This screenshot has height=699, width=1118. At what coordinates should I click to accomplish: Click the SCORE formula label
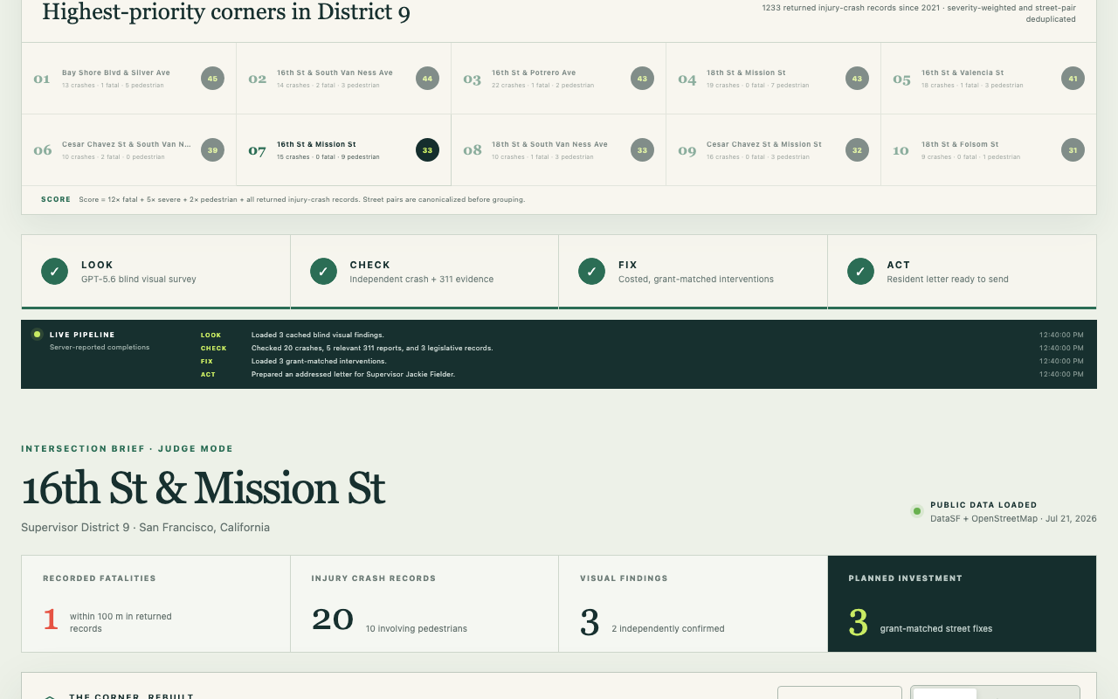pyautogui.click(x=56, y=199)
